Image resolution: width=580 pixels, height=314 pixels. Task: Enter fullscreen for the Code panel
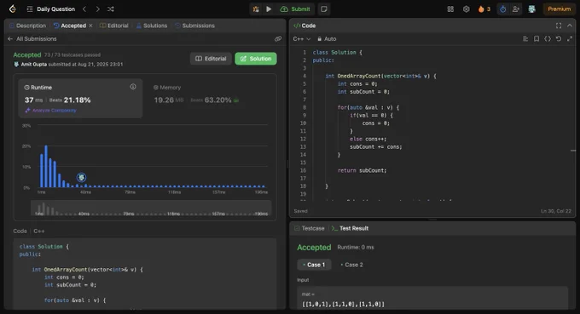tap(559, 26)
